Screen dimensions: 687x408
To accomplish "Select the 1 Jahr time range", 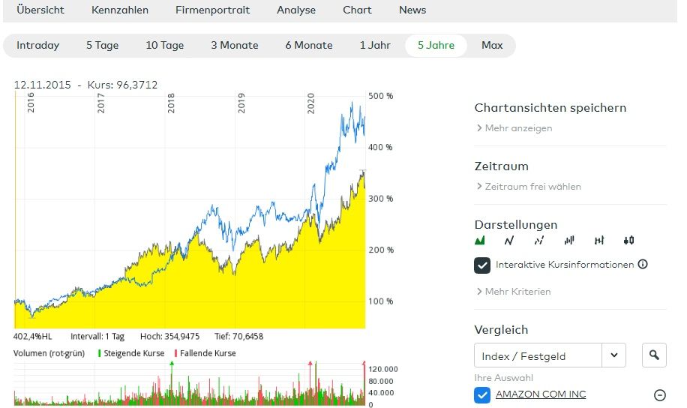I will point(375,46).
